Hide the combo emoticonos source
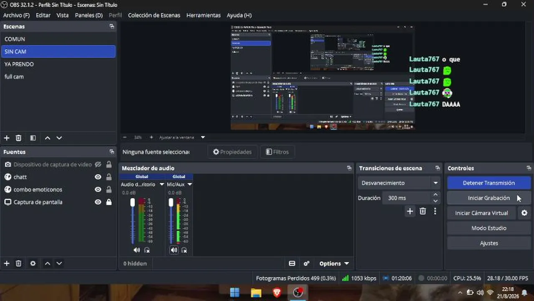This screenshot has width=534, height=301. pos(98,190)
